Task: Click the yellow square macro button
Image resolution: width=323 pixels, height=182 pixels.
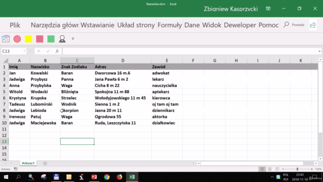Action: [28, 39]
